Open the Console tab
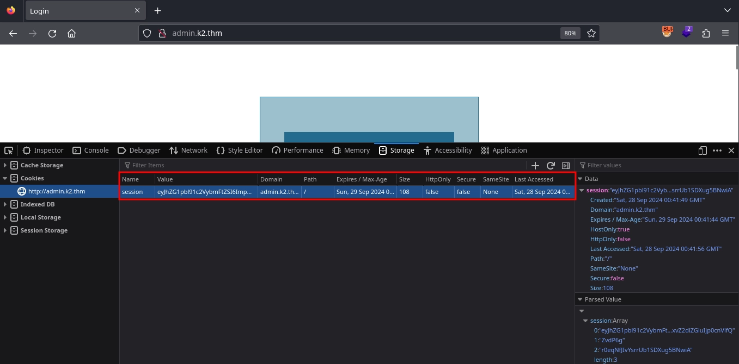This screenshot has width=739, height=364. click(x=90, y=150)
